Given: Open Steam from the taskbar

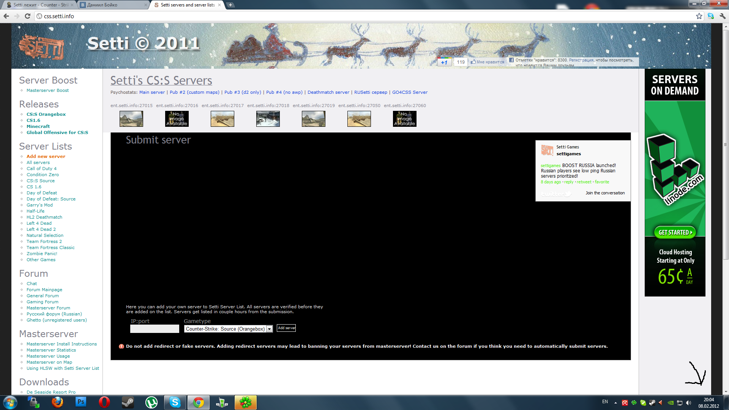Looking at the screenshot, I should point(128,402).
